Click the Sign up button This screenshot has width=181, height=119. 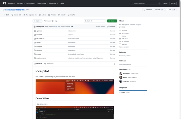click(173, 3)
